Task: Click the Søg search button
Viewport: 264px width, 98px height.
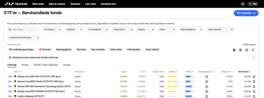Action: tap(253, 4)
